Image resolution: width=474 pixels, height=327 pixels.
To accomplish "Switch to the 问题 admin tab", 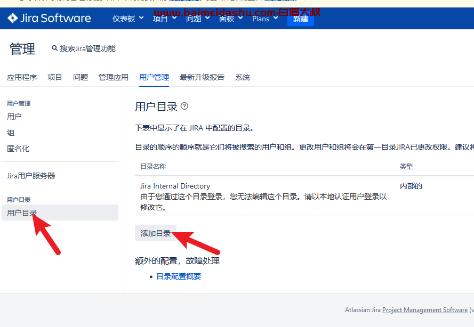I will click(x=81, y=77).
